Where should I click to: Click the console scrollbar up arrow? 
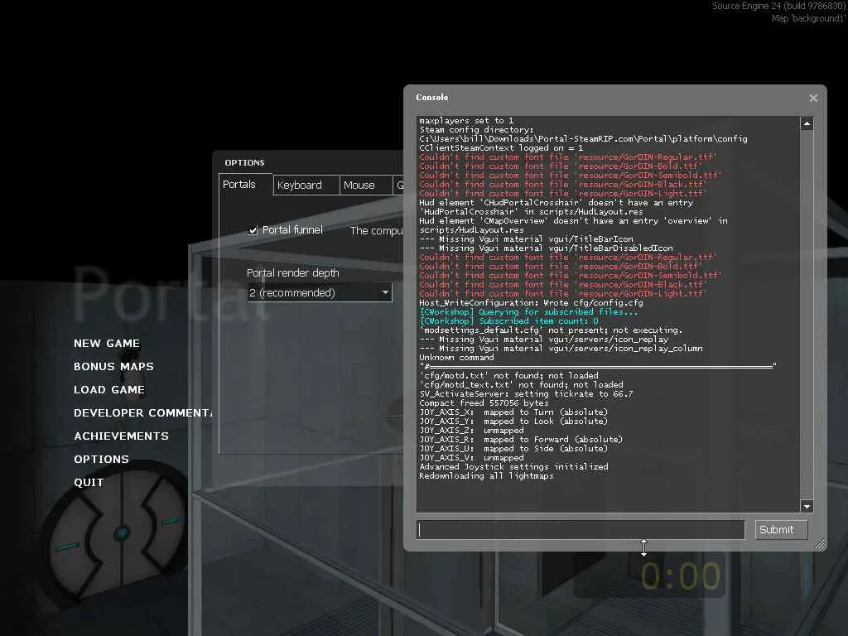[x=807, y=123]
